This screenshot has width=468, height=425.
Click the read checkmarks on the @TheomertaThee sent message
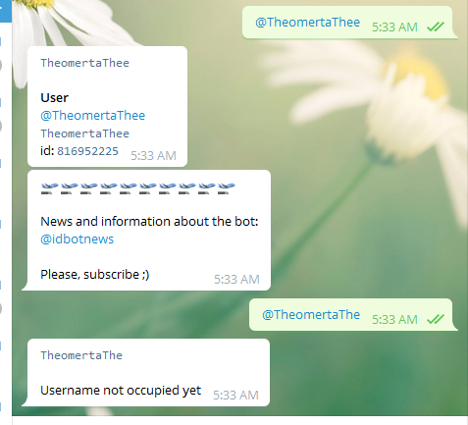tap(436, 27)
